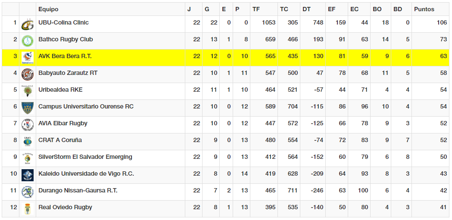Click the AVK Bera Bera logo

pyautogui.click(x=28, y=58)
